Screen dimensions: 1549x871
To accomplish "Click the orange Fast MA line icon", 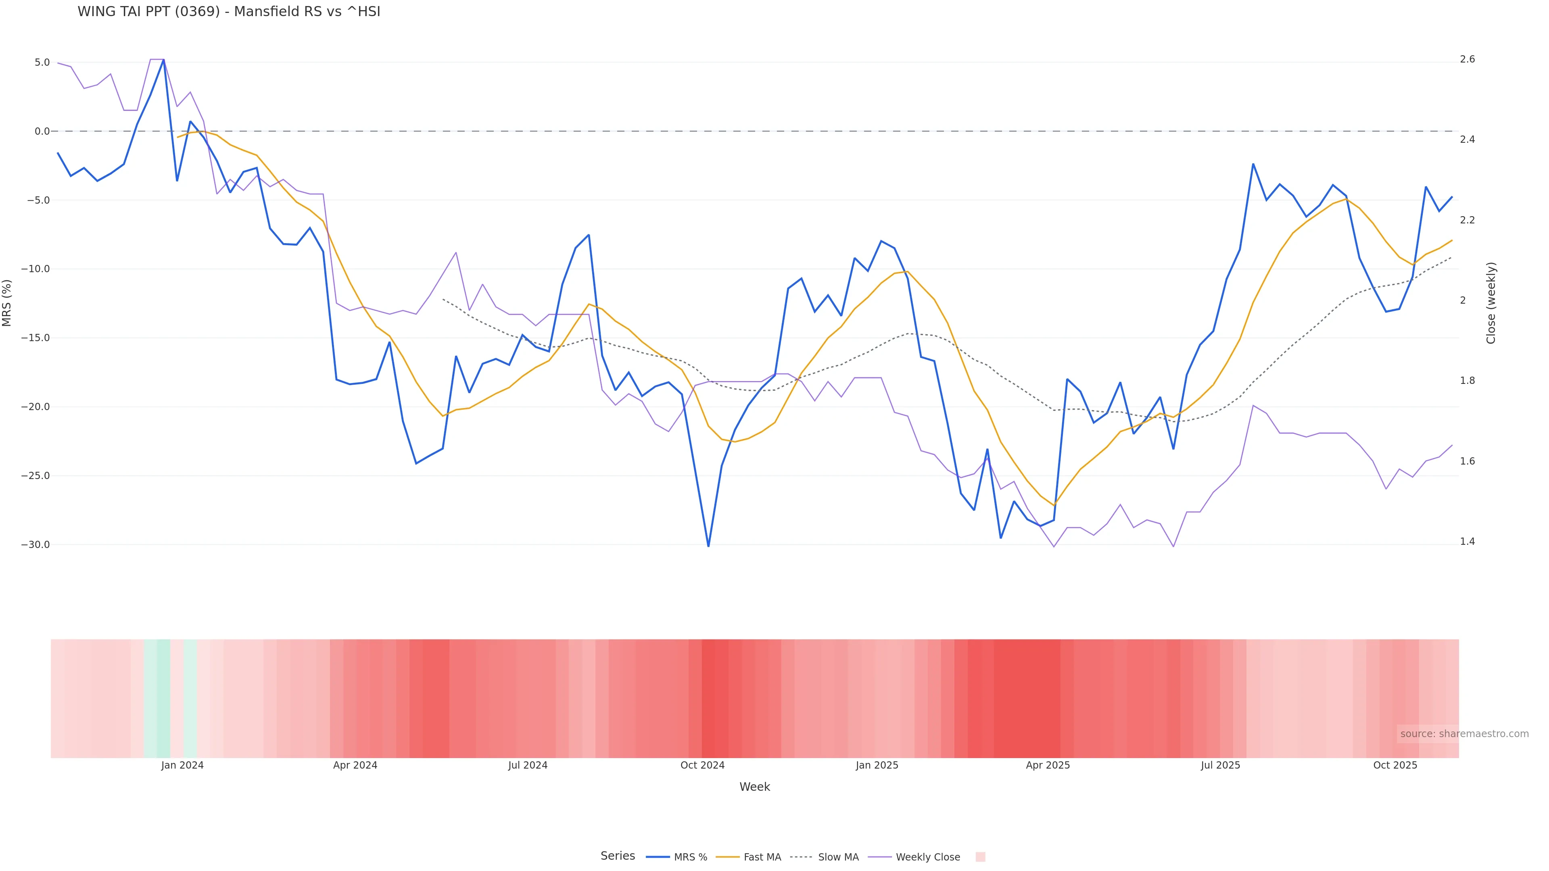I will (x=728, y=857).
